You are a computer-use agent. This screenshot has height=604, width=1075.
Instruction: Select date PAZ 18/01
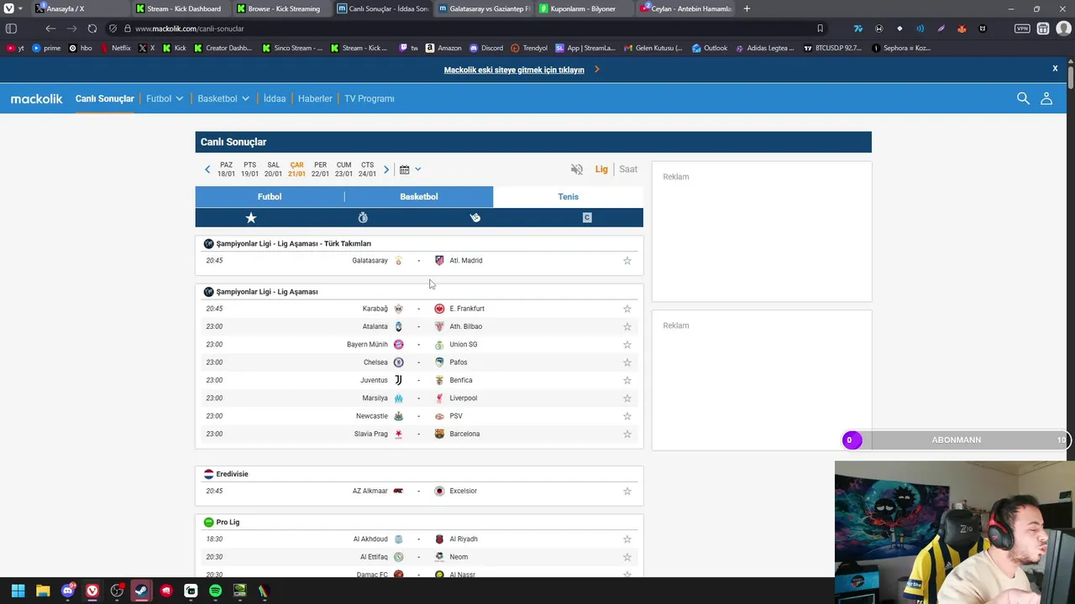pyautogui.click(x=226, y=169)
